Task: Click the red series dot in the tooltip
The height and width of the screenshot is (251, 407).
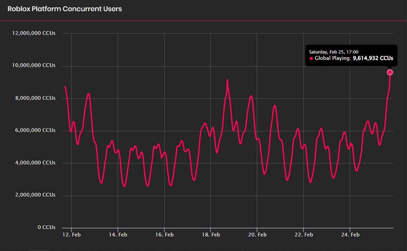Action: coord(311,58)
